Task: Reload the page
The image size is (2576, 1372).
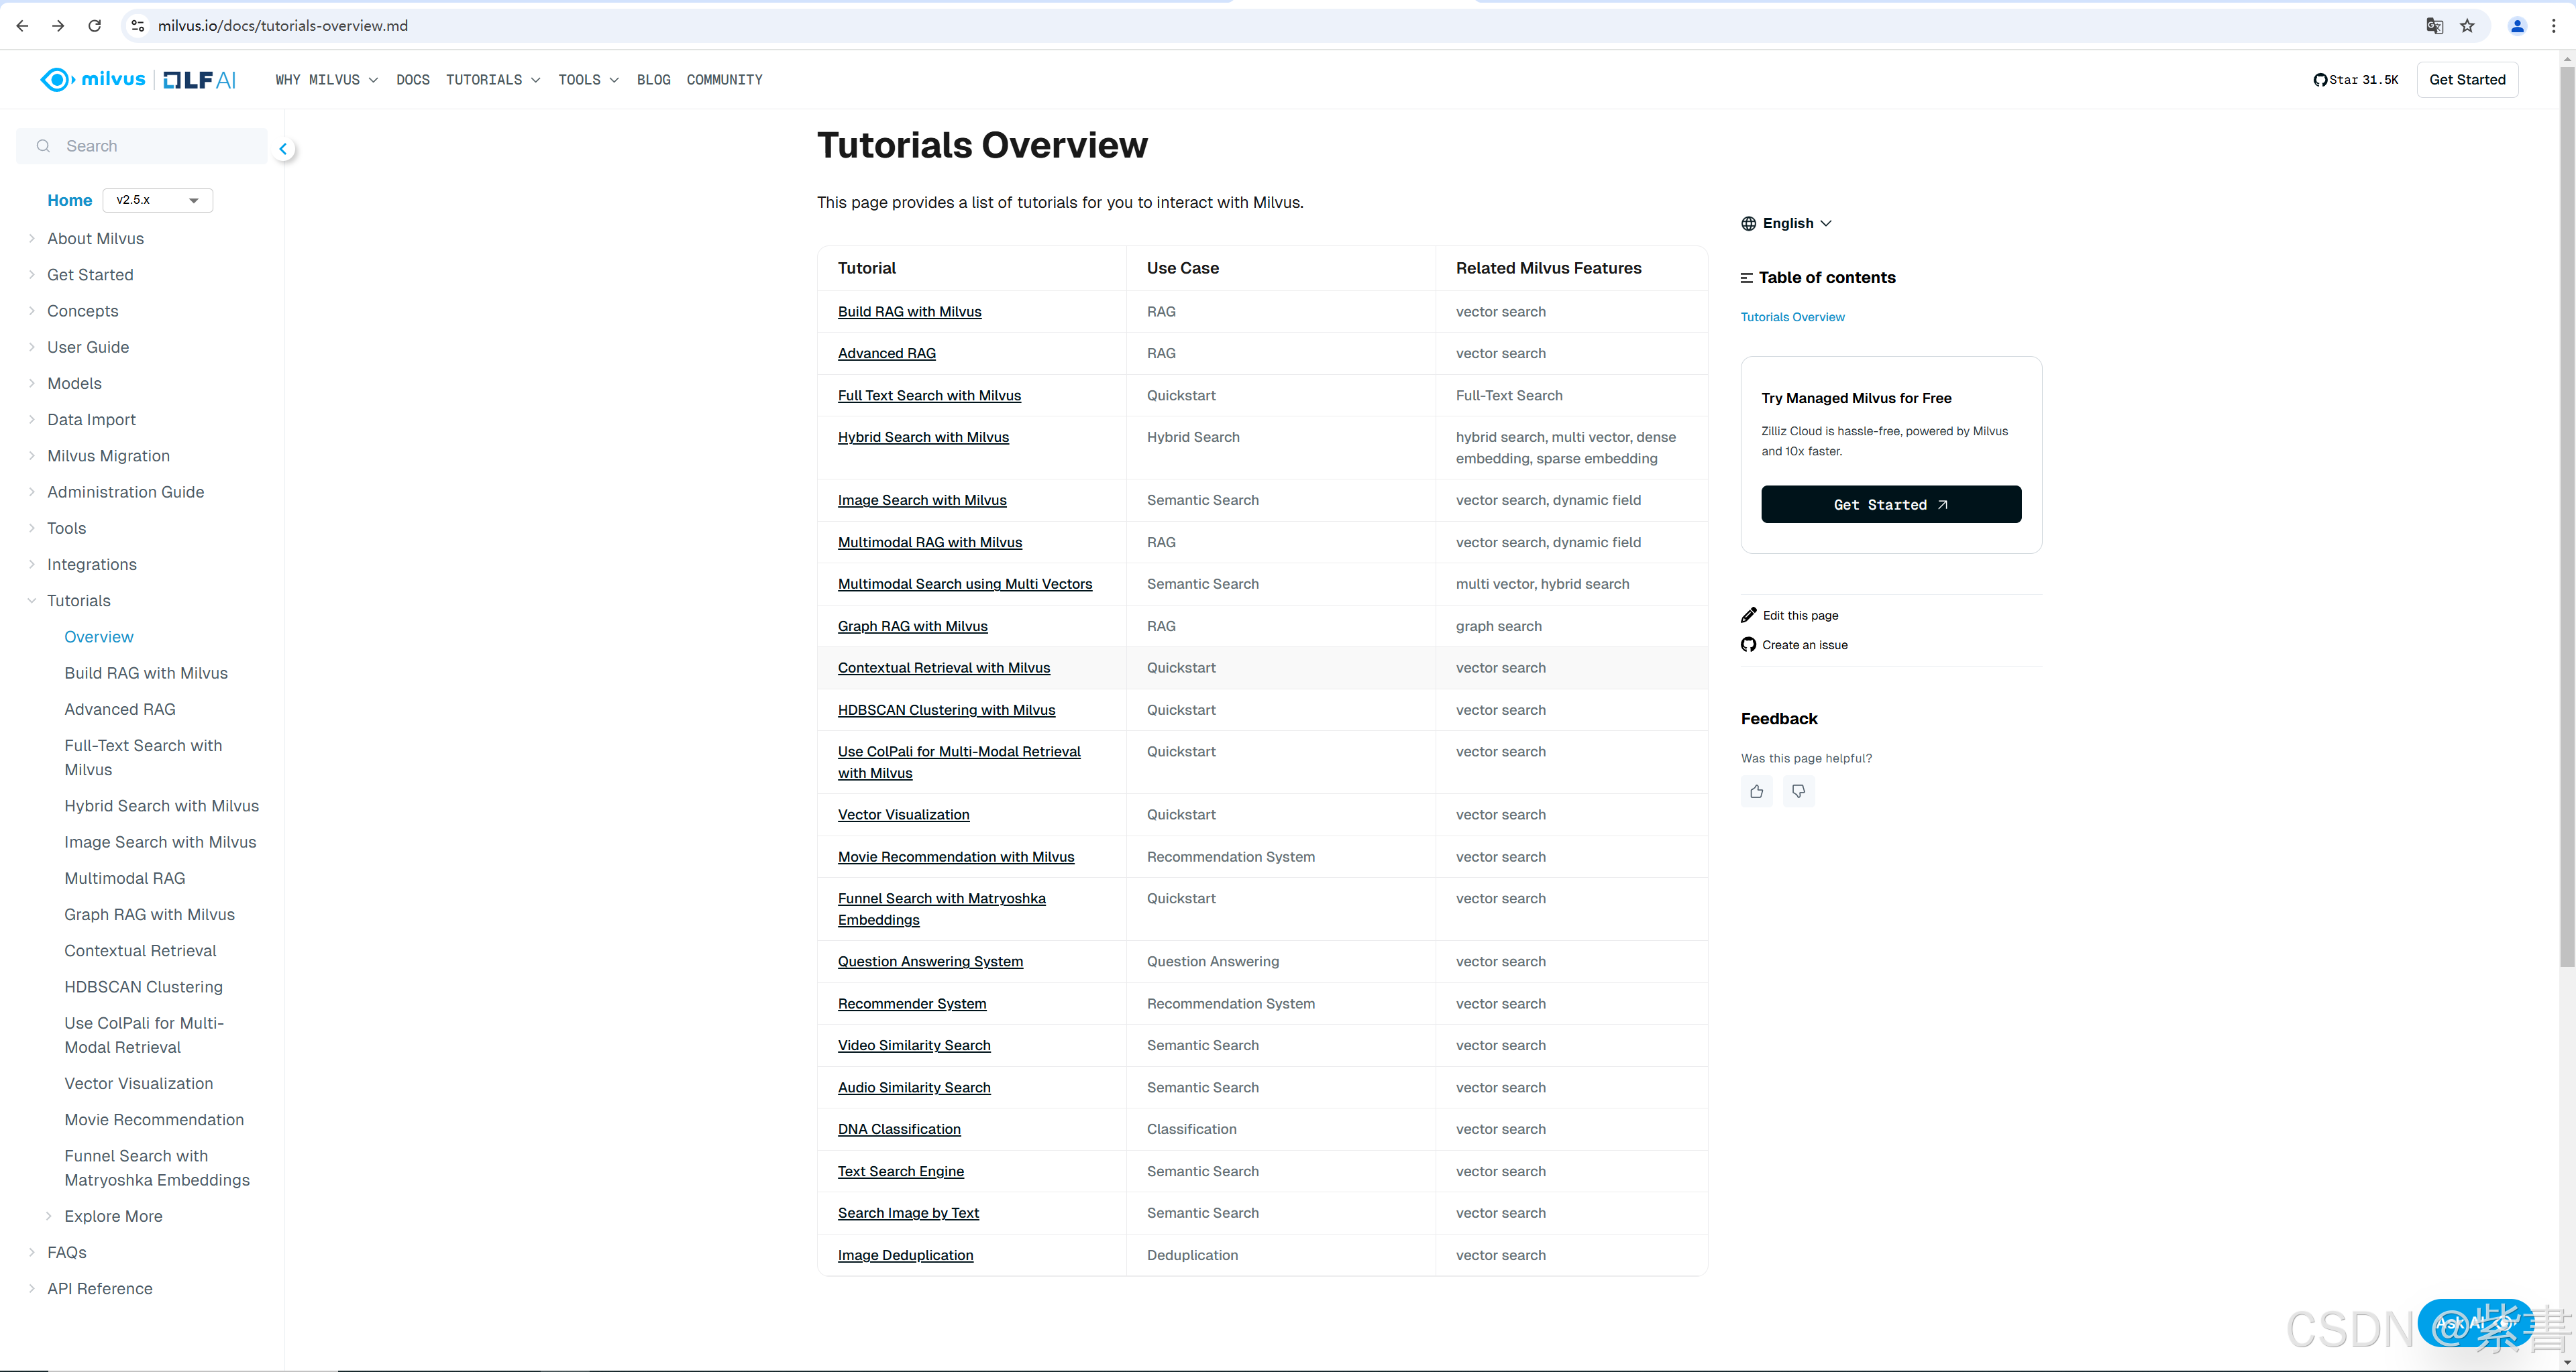Action: pos(94,26)
